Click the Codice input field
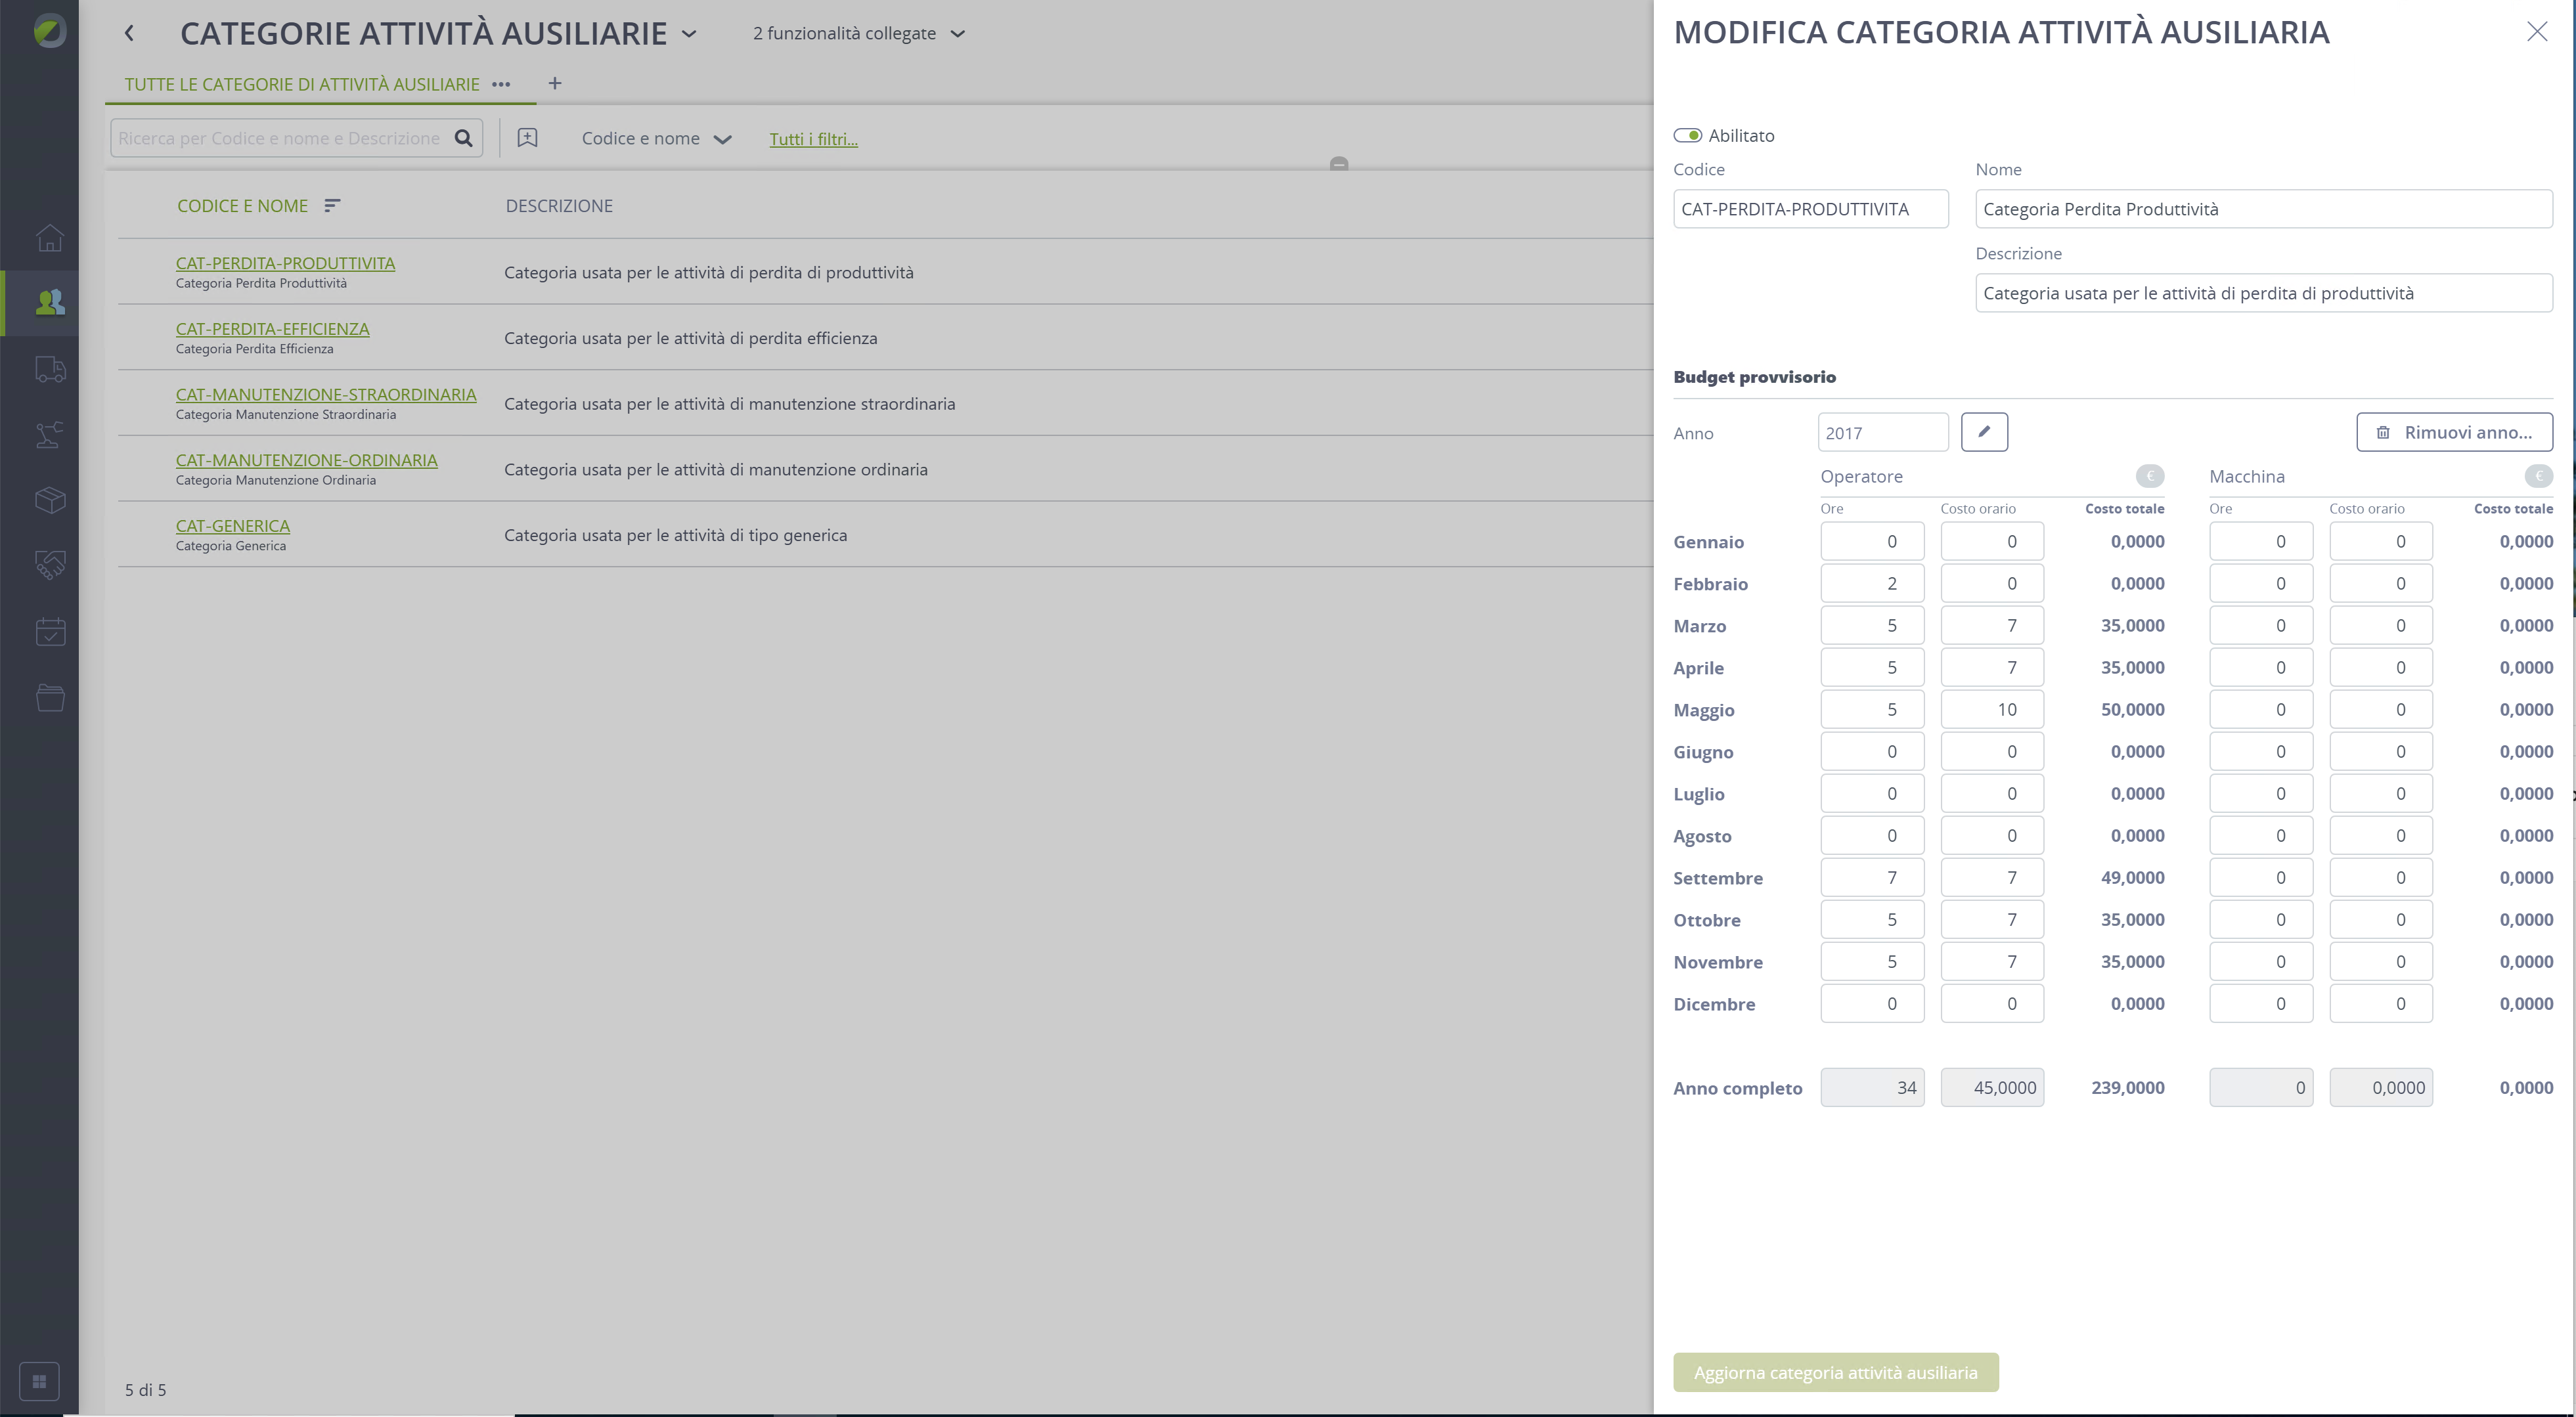The height and width of the screenshot is (1417, 2576). 1810,209
